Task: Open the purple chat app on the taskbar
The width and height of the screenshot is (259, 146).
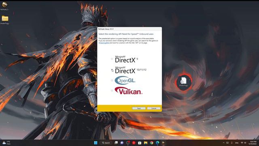Action: click(122, 143)
